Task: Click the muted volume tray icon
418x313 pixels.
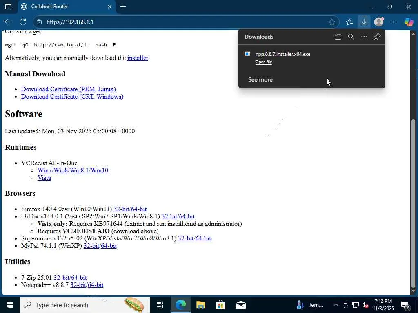Action: (x=365, y=305)
